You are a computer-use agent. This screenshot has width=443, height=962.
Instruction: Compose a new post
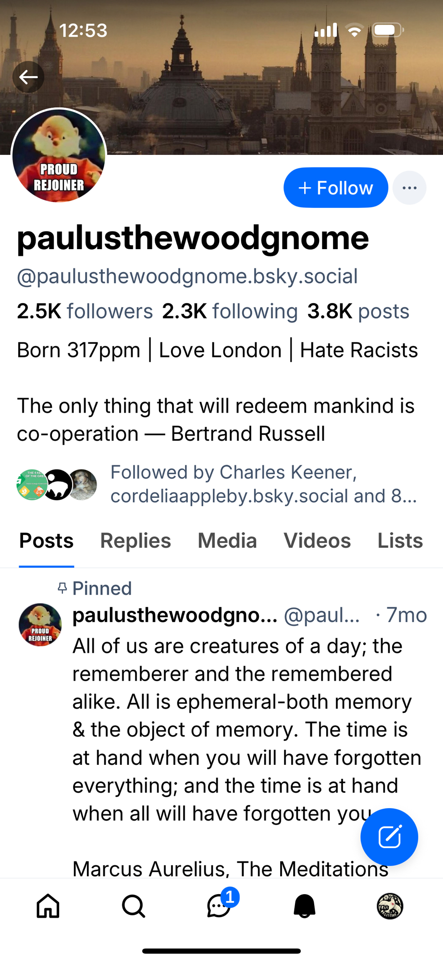[x=389, y=837]
